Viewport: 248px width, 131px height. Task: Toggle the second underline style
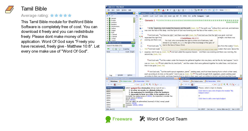(179, 10)
